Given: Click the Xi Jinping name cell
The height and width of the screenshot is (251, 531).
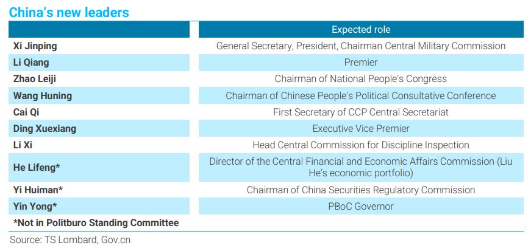Looking at the screenshot, I should 99,46.
